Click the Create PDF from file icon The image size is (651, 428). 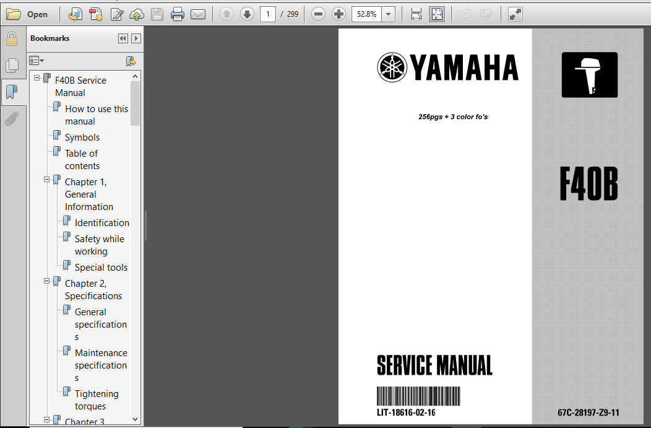pyautogui.click(x=75, y=14)
